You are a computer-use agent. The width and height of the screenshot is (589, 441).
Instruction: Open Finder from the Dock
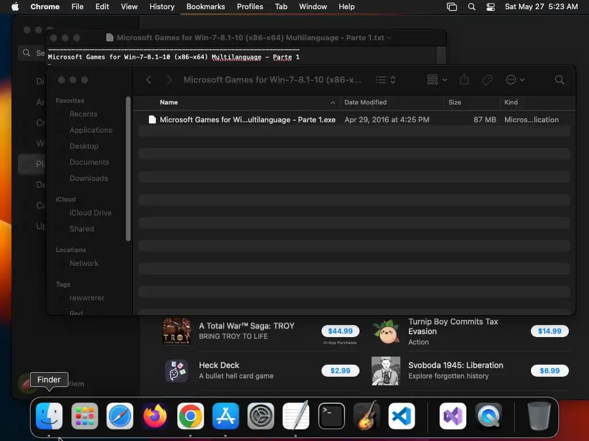[49, 416]
